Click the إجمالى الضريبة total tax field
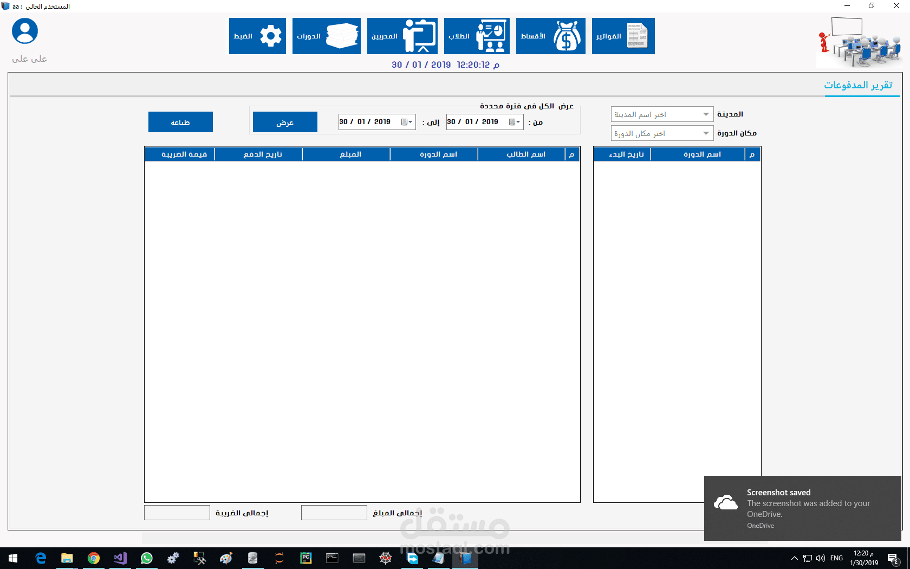 (177, 513)
